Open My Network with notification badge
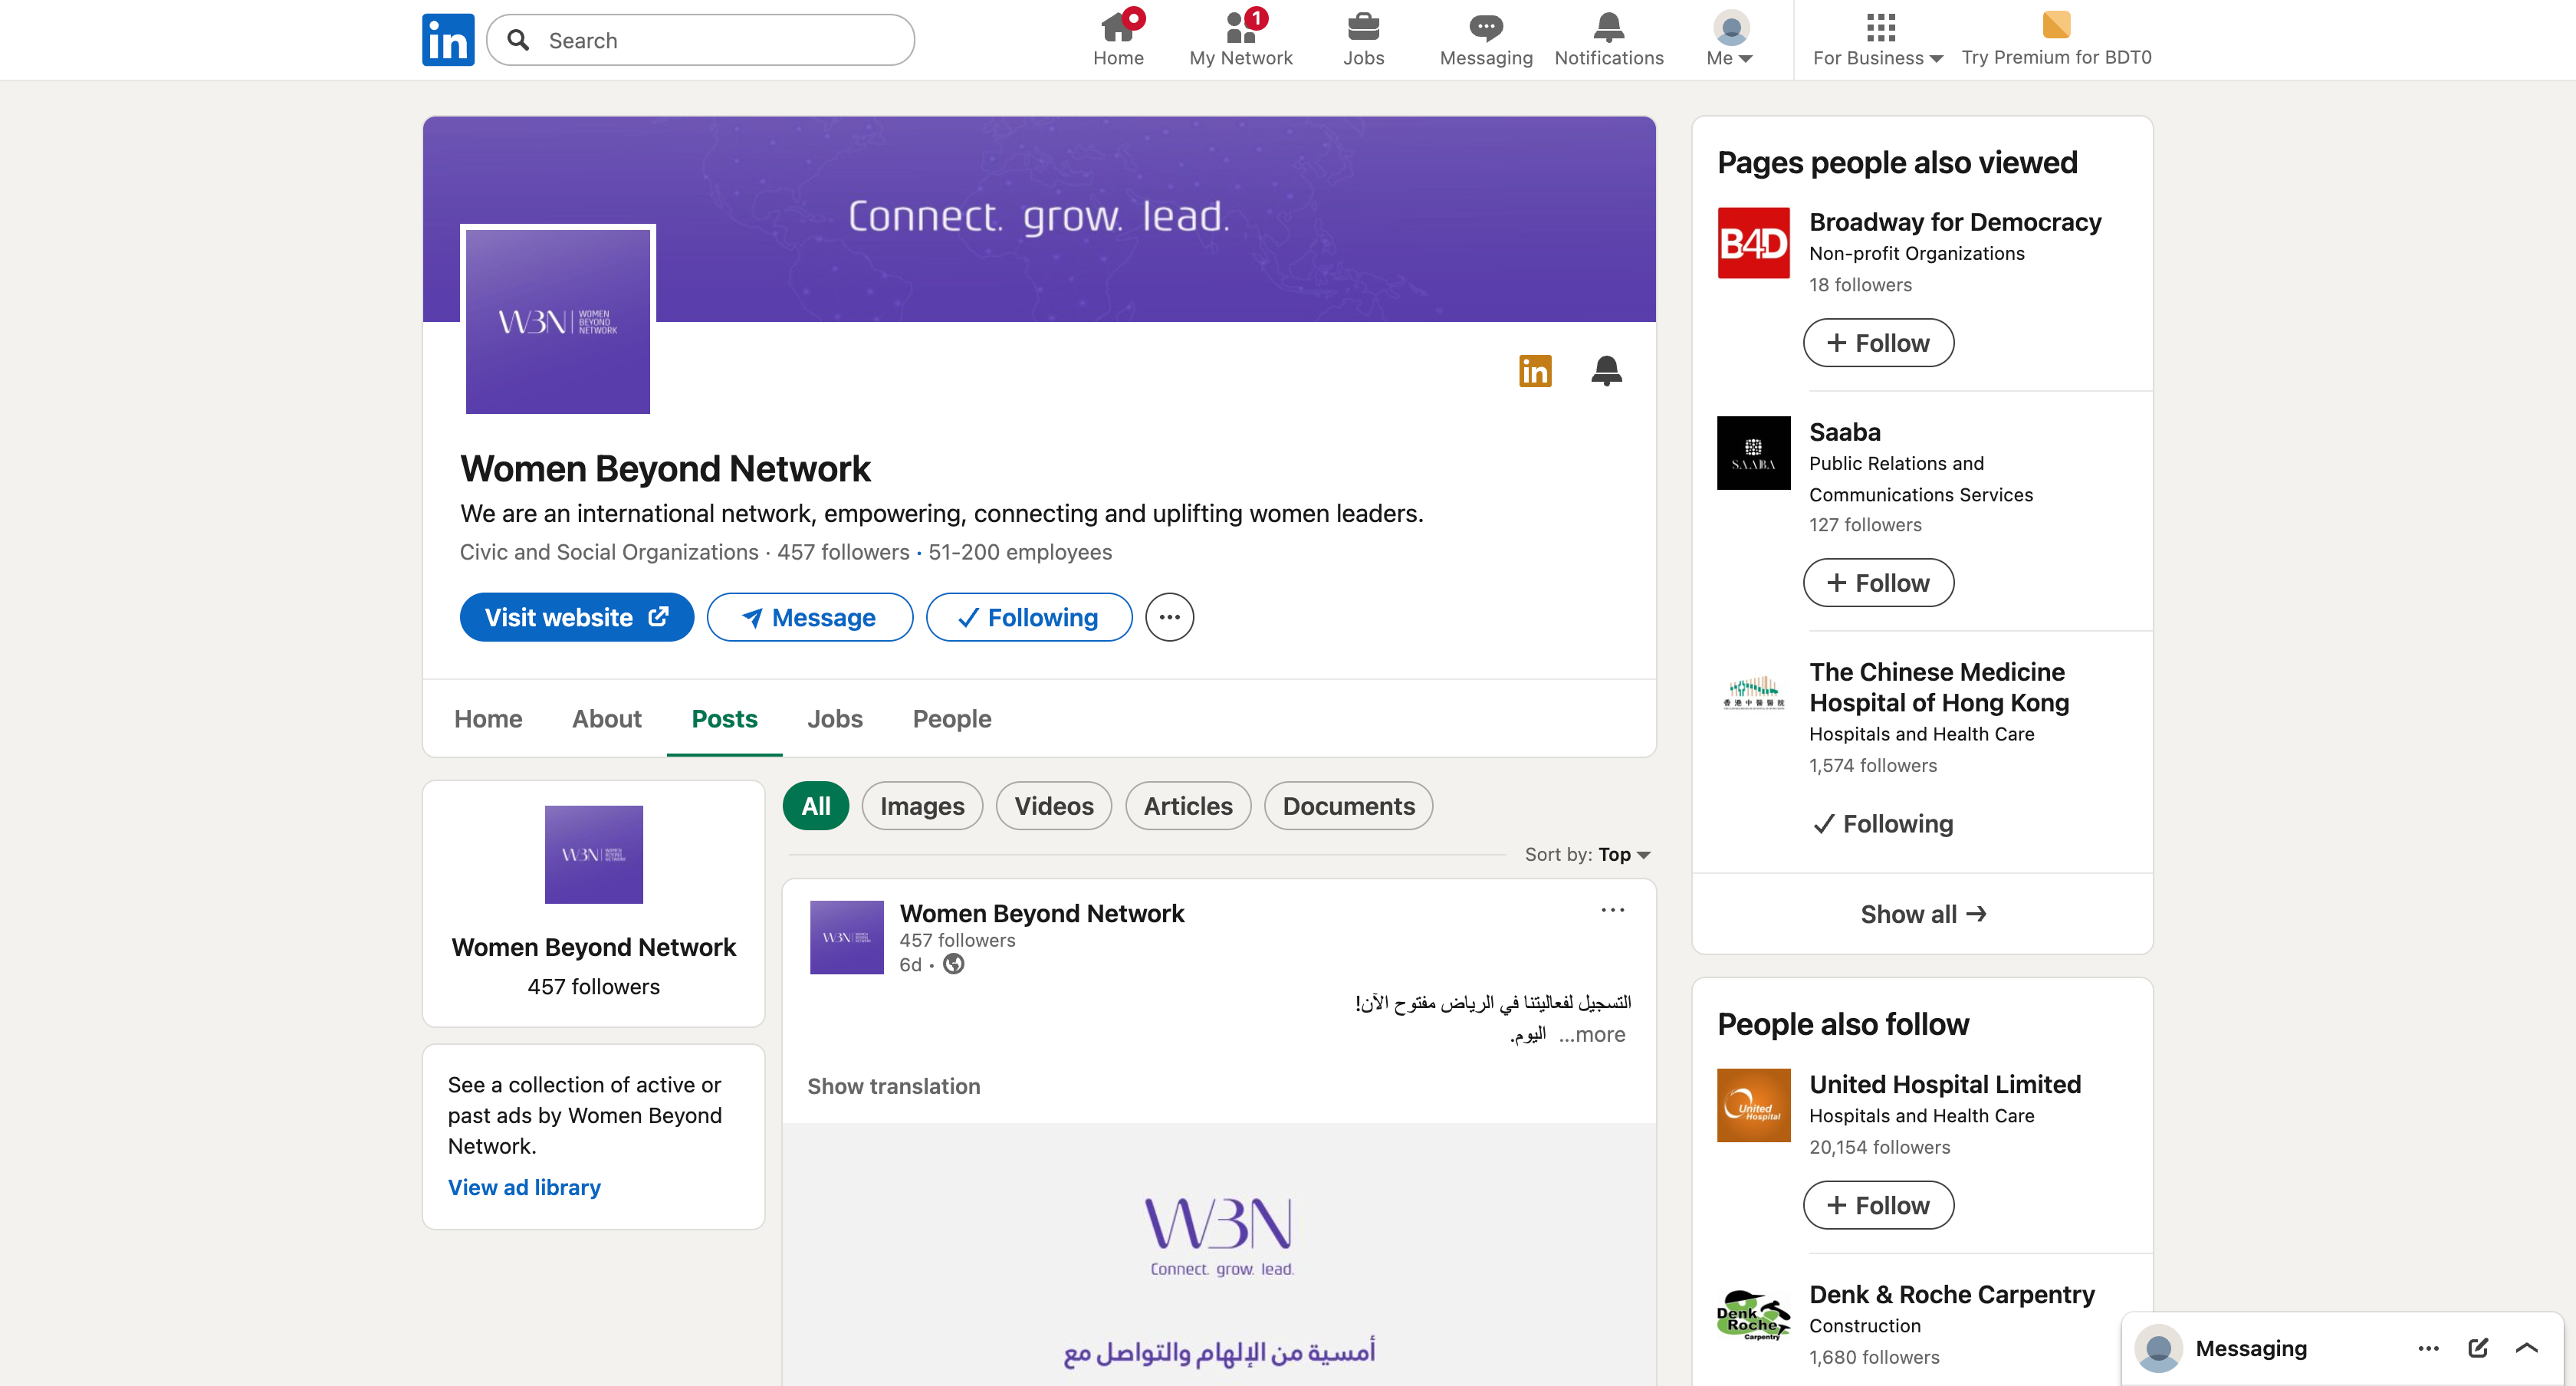The width and height of the screenshot is (2576, 1386). point(1241,40)
